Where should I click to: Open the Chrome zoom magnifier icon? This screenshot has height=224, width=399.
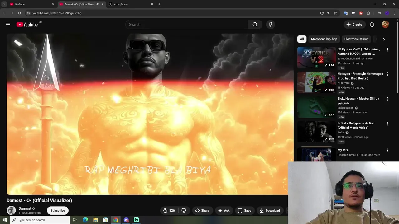coord(329,13)
